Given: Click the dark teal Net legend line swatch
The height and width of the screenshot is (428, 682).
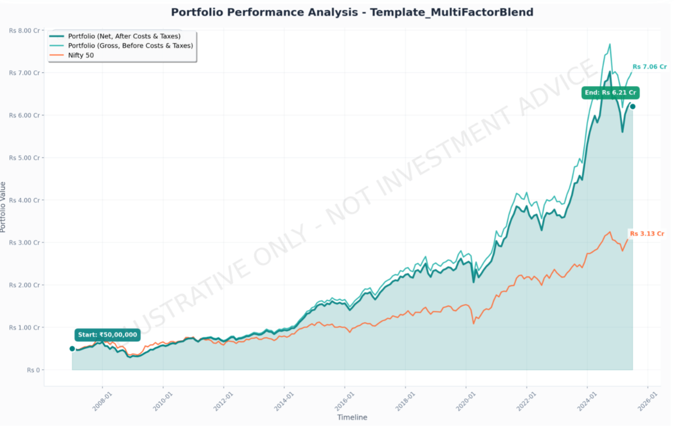Looking at the screenshot, I should pos(57,36).
